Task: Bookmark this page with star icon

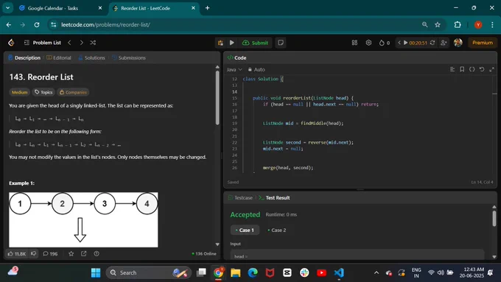Action: tap(438, 24)
